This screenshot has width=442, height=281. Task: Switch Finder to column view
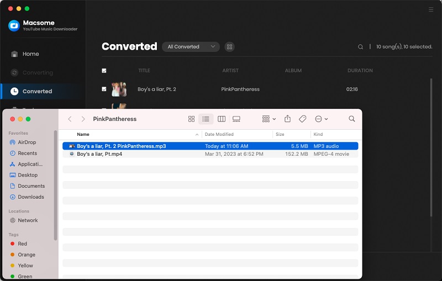coord(221,119)
